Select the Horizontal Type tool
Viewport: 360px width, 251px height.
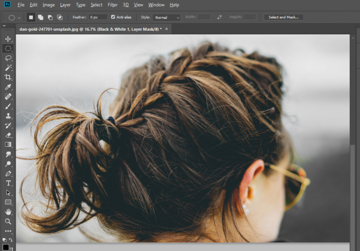point(8,183)
